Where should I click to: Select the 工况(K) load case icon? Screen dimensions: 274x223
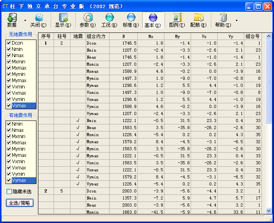(x=109, y=20)
